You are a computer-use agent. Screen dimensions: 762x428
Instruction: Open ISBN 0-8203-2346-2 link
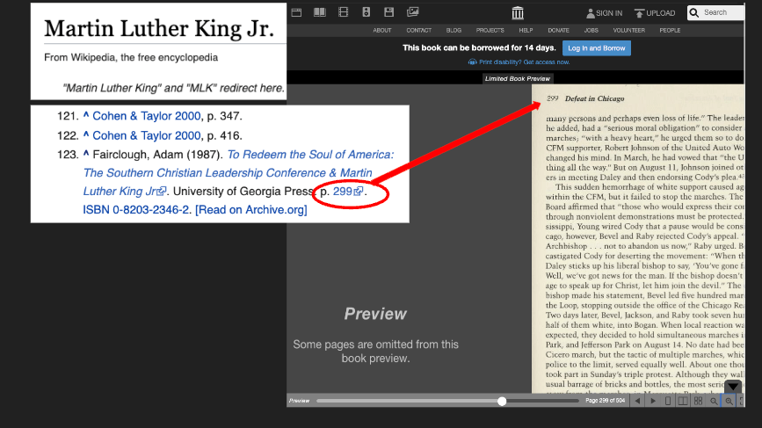[x=136, y=210]
